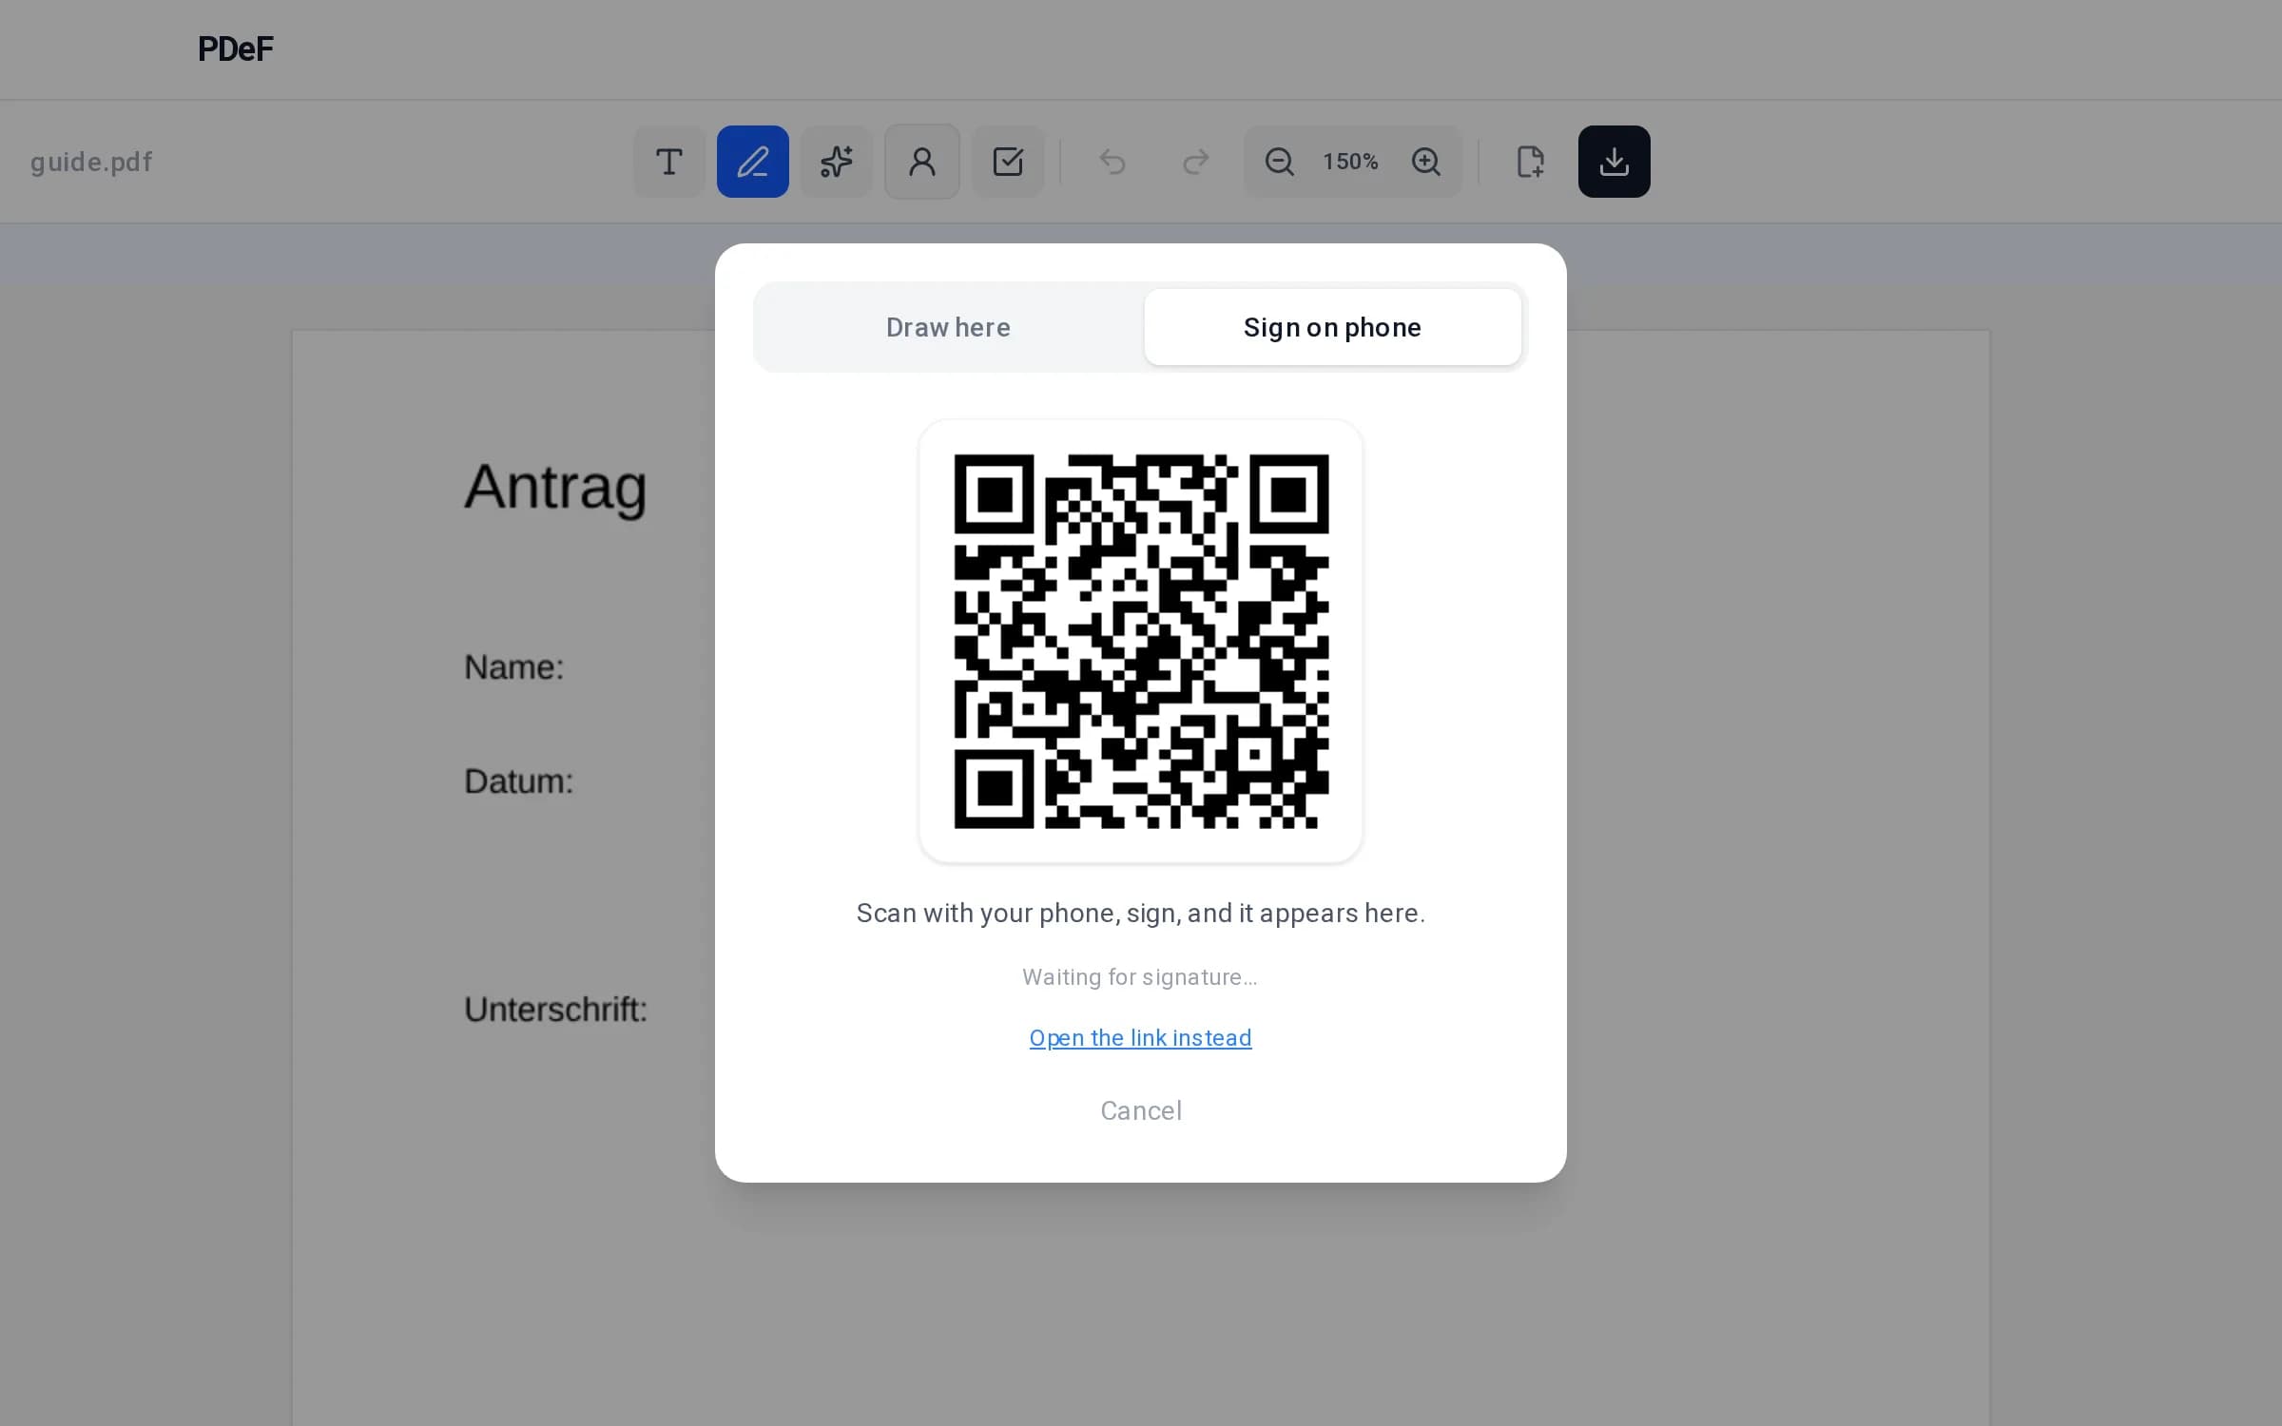Click the Scan with your phone instruction
Screen dimensions: 2282x1426
1141,914
